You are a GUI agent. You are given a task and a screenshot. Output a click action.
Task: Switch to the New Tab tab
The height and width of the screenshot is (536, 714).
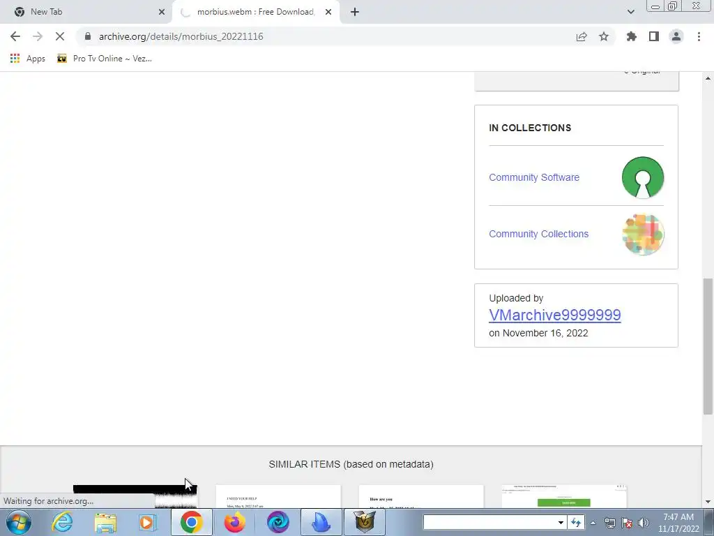tap(85, 12)
